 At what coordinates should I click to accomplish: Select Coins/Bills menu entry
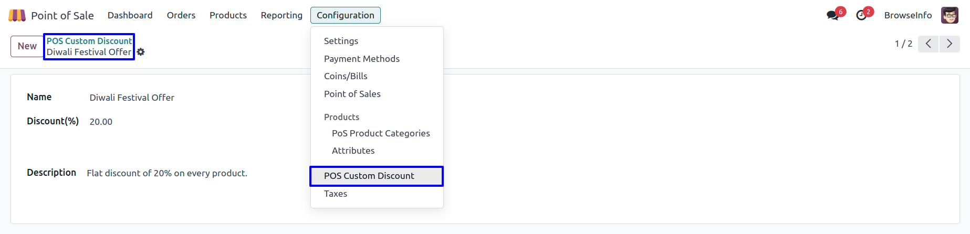346,76
